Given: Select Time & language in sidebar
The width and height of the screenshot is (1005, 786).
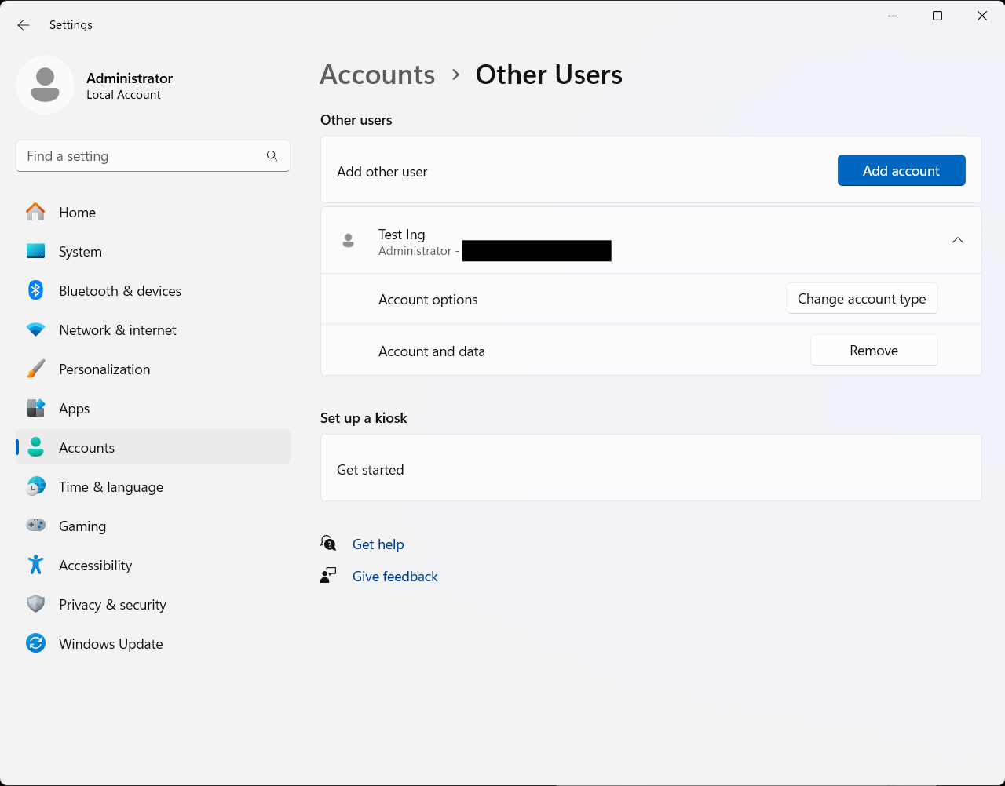Looking at the screenshot, I should 111,487.
